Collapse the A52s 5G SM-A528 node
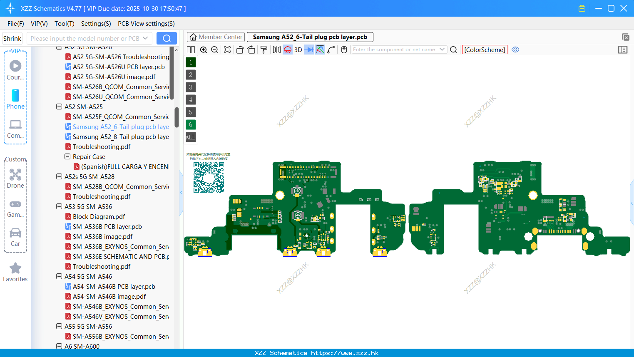Image resolution: width=634 pixels, height=357 pixels. (59, 176)
